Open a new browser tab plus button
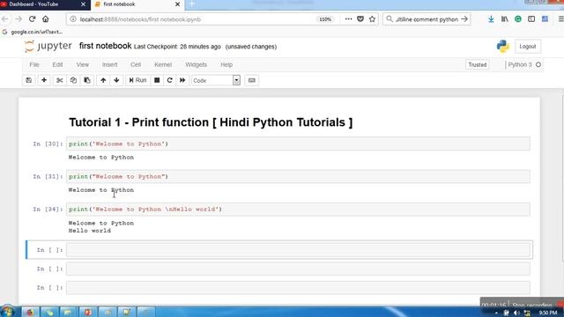This screenshot has width=564, height=317. tap(192, 4)
